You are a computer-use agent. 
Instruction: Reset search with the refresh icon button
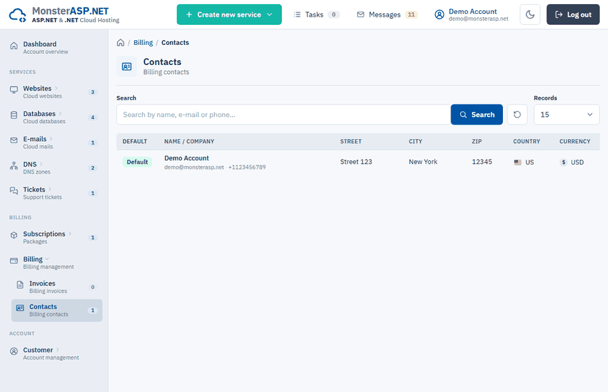(x=517, y=115)
